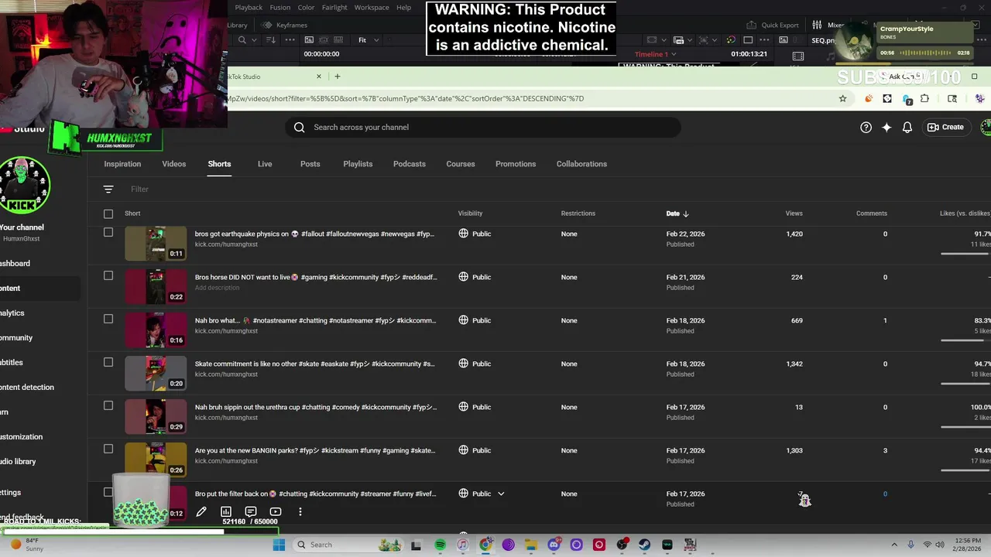
Task: Click the Resolve search magnifier icon
Action: (x=242, y=40)
